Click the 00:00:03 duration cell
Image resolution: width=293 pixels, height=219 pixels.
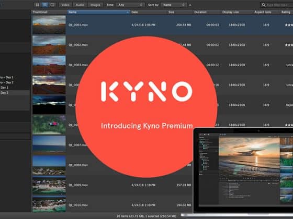212,25
